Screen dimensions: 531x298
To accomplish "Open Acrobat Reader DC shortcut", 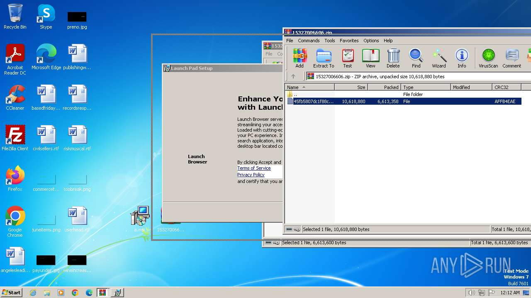I will click(15, 60).
